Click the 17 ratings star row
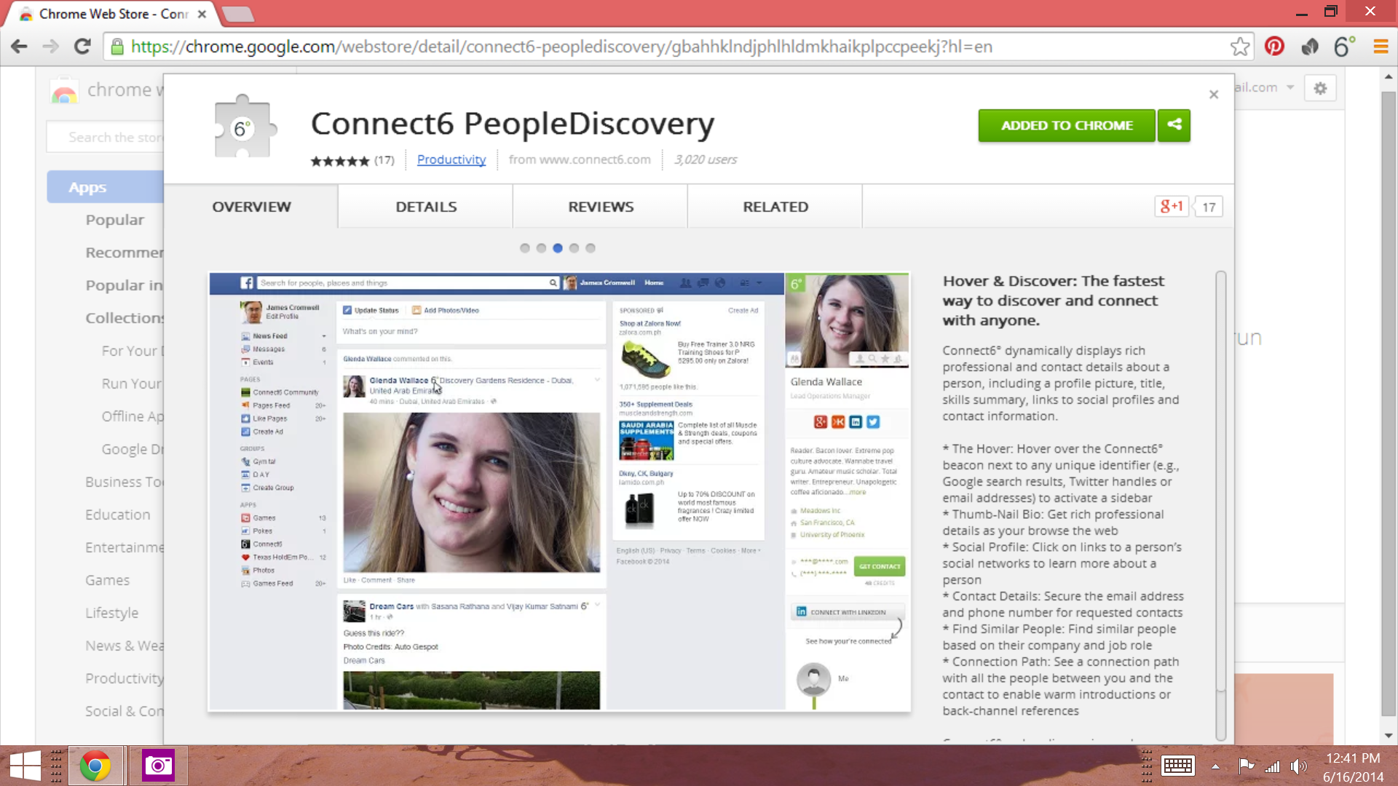 (x=352, y=160)
